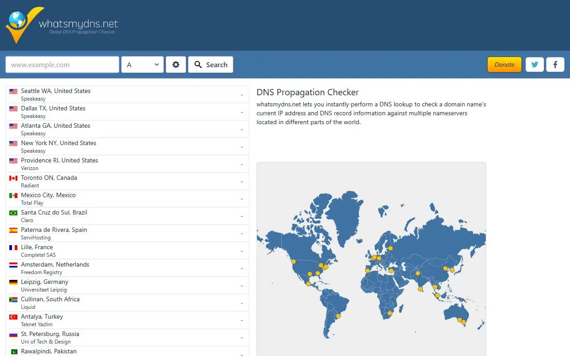570x356 pixels.
Task: Click the "Freedom Registry" provider label
Action: pyautogui.click(x=41, y=272)
